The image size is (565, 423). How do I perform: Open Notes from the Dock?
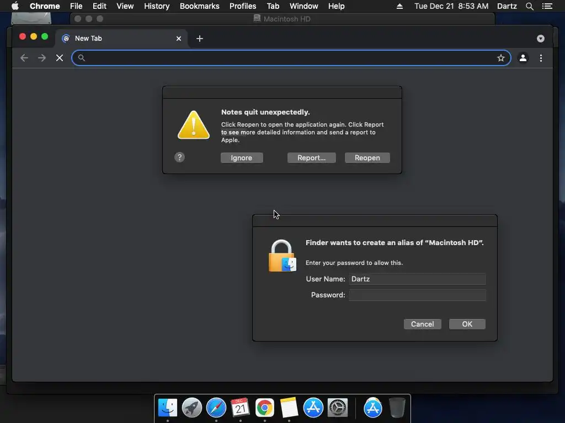click(289, 408)
